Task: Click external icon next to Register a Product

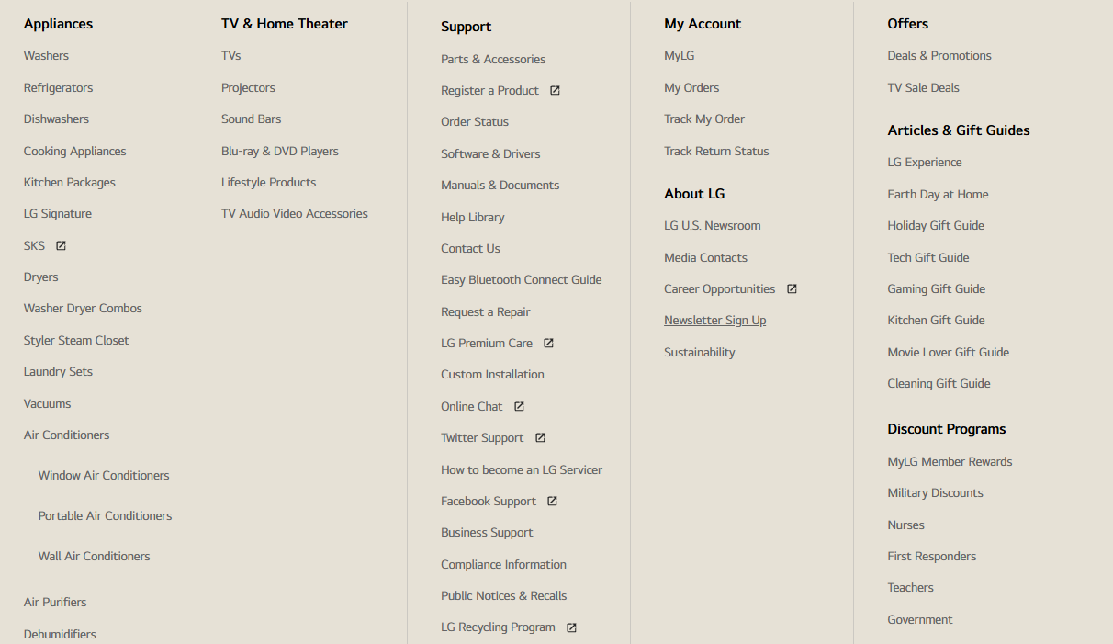Action: coord(555,91)
